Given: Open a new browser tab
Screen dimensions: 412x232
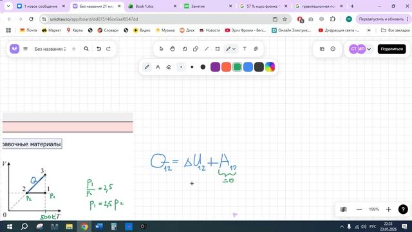Looking at the screenshot, I should 352,6.
